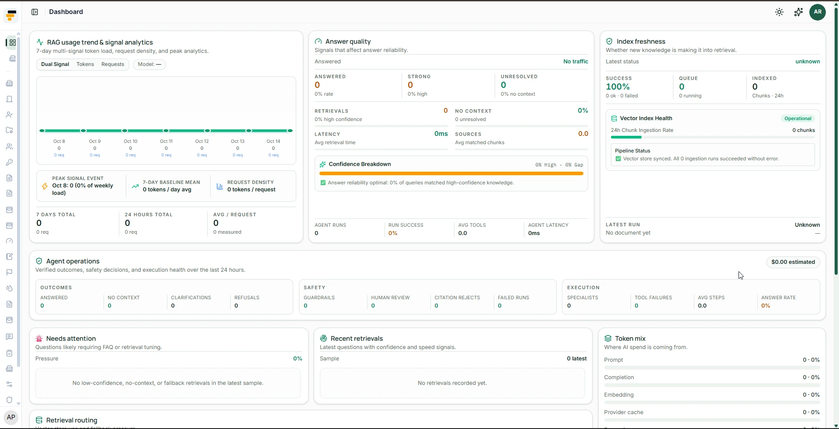Click the AP avatar at sidebar bottom

(x=11, y=417)
